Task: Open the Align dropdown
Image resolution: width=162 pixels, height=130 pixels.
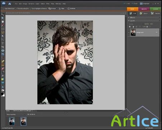Action: pos(62,9)
